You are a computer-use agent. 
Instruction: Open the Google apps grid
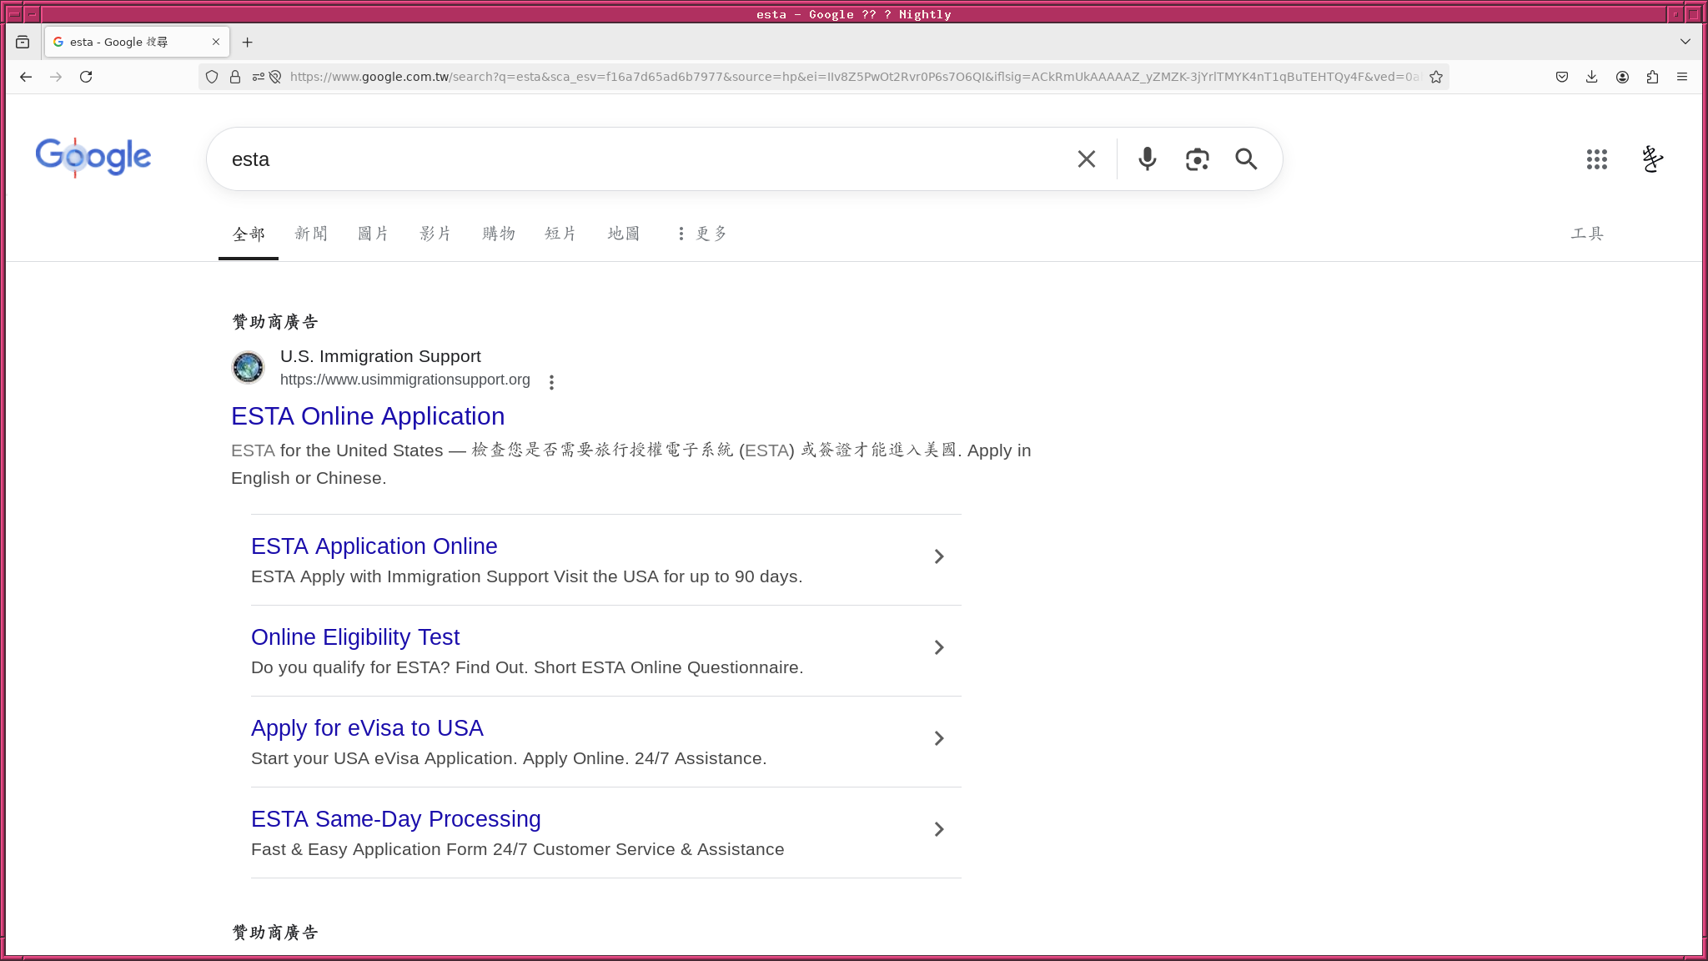(1596, 158)
